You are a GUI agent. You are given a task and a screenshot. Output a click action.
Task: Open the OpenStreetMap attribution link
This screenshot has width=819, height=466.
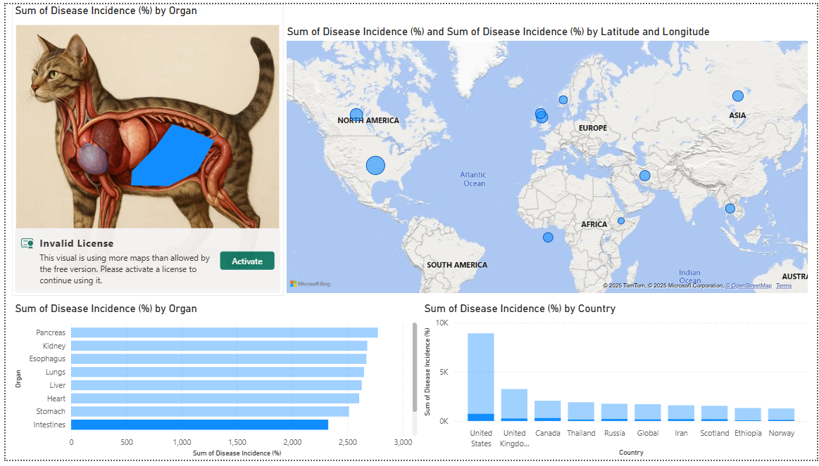tap(749, 285)
